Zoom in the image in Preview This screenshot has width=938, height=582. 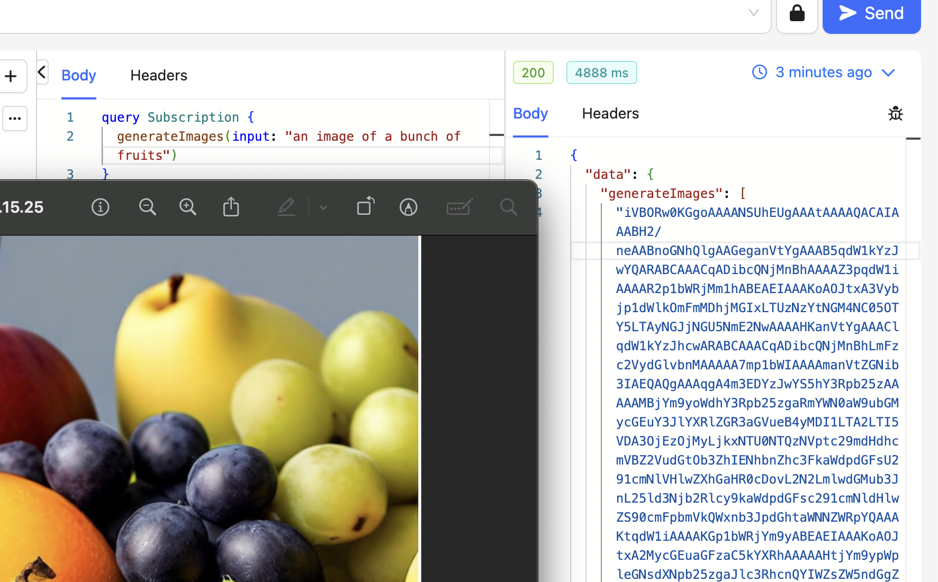(x=188, y=207)
